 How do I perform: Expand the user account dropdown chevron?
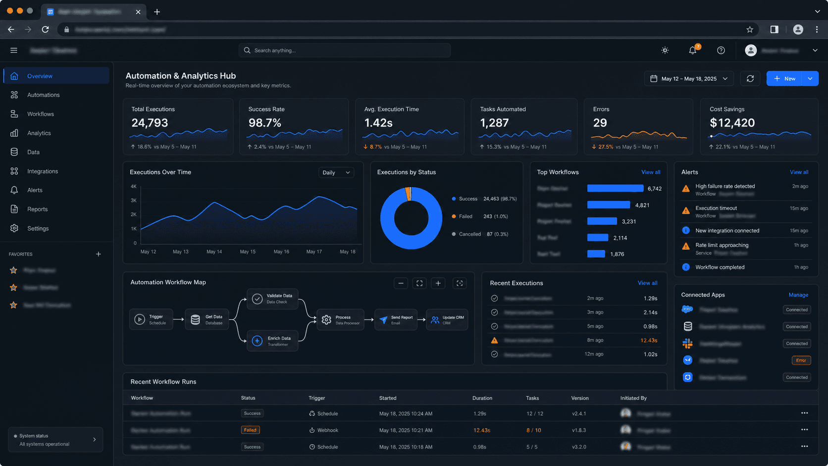pyautogui.click(x=815, y=51)
